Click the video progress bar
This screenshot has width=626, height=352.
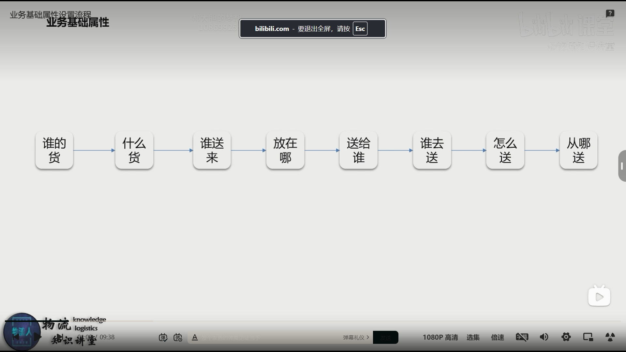(x=313, y=321)
